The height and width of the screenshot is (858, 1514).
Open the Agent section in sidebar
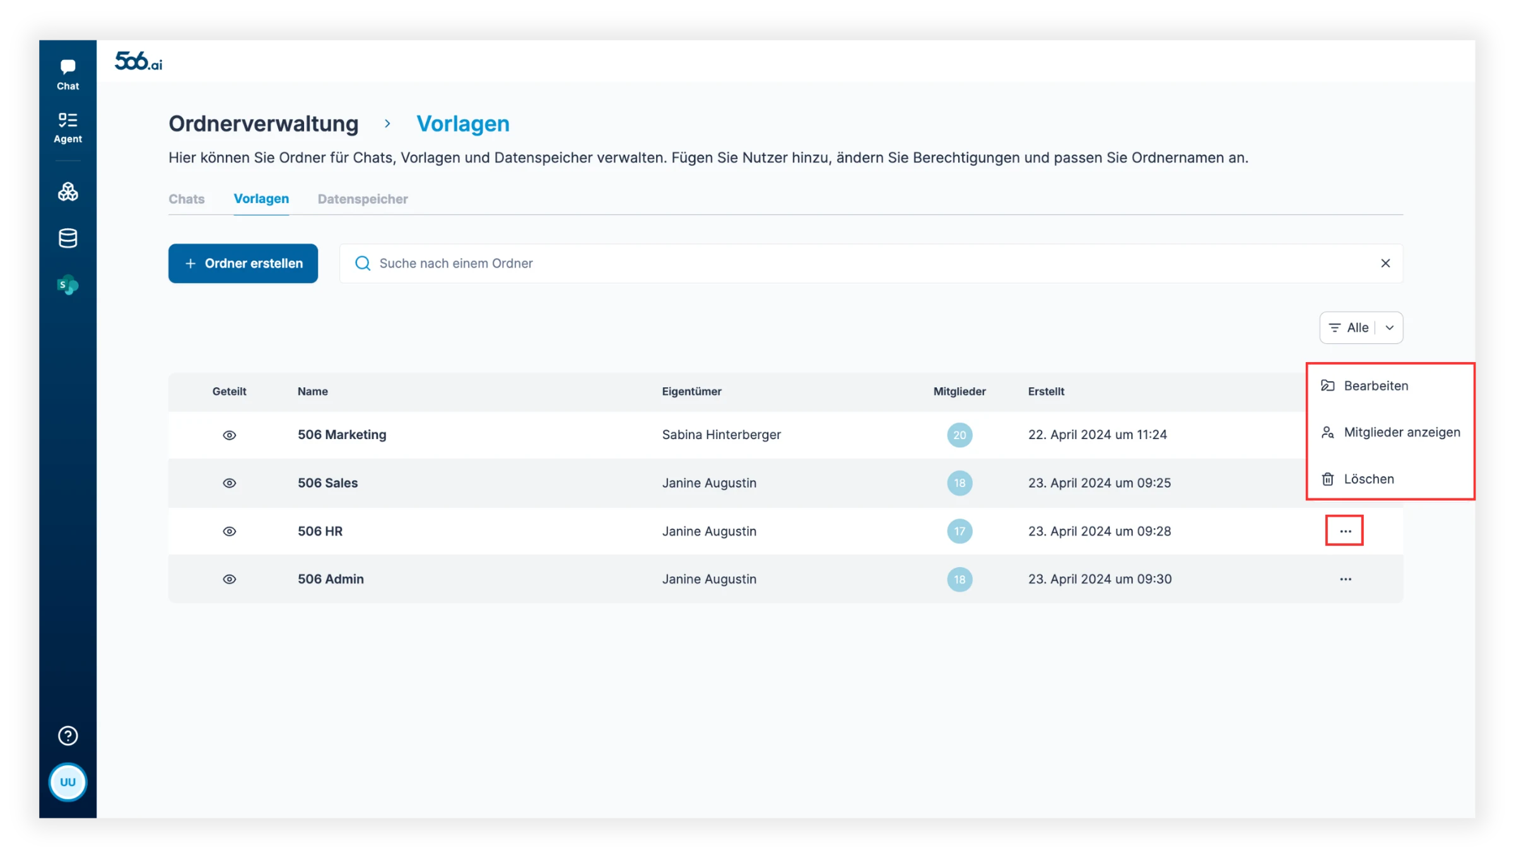click(67, 128)
